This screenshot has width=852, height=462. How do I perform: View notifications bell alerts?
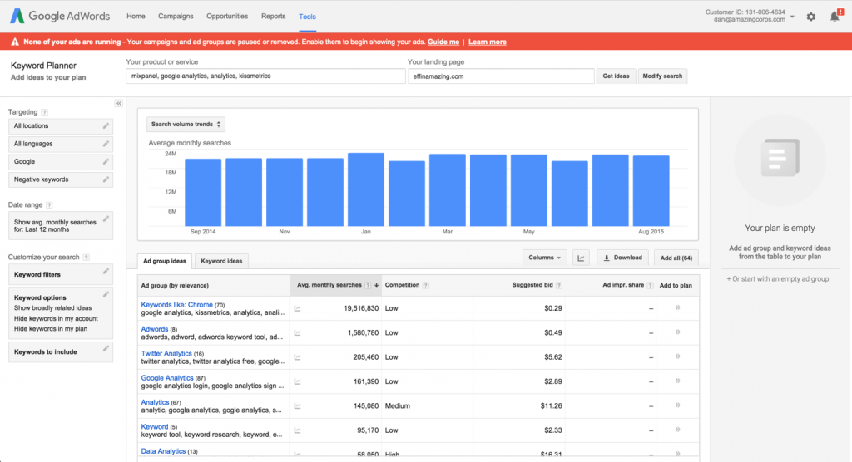[835, 17]
